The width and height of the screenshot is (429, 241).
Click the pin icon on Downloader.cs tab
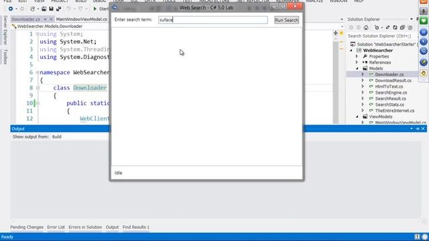(45, 19)
